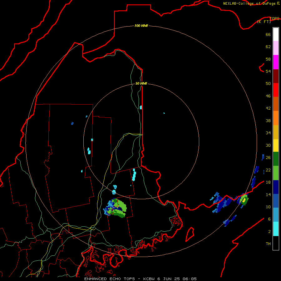Image resolution: width=281 pixels, height=281 pixels.
Task: Click the white swatch in the legend
Action: coord(276,34)
